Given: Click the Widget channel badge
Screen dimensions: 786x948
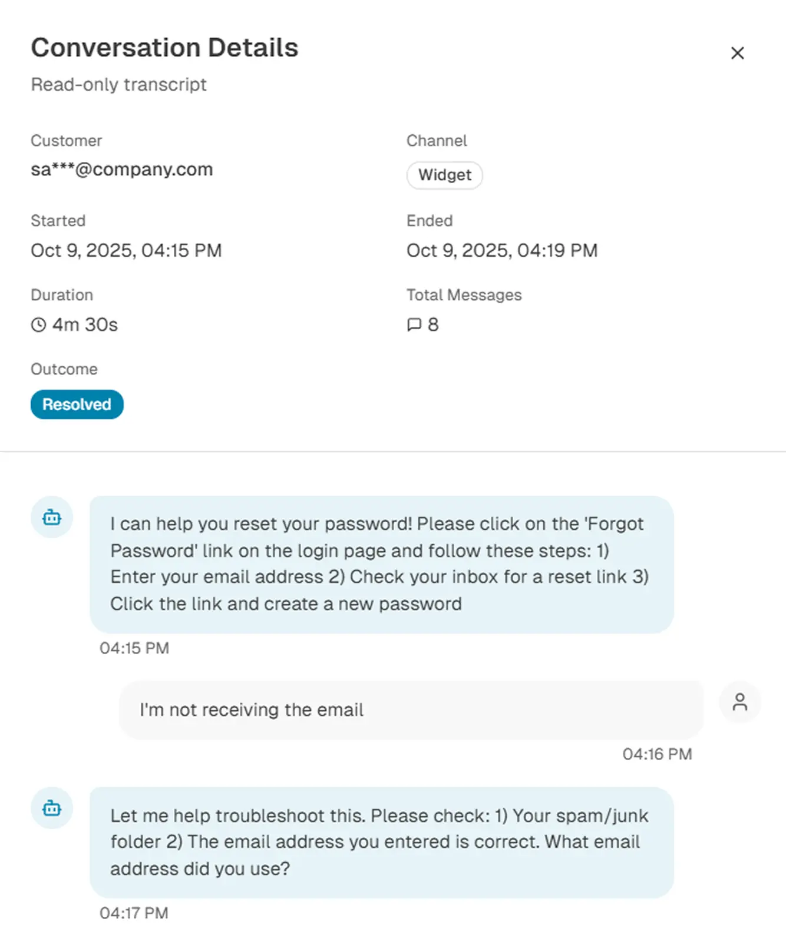Looking at the screenshot, I should point(444,175).
